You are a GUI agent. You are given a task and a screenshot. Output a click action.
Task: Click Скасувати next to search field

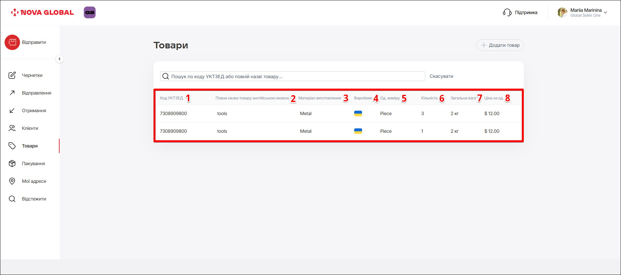(441, 76)
